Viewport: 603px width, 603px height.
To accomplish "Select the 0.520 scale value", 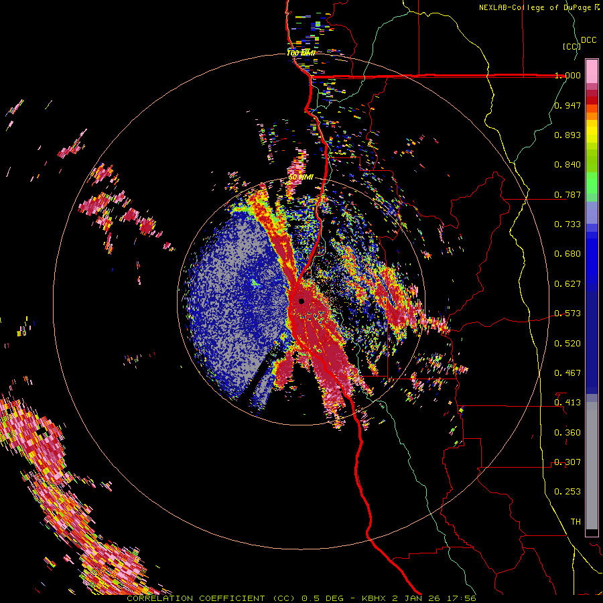I will [x=567, y=344].
